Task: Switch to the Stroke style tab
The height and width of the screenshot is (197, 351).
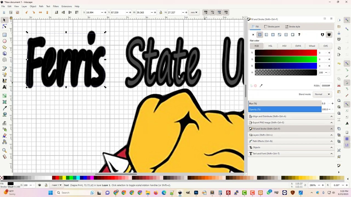Action: click(x=293, y=27)
